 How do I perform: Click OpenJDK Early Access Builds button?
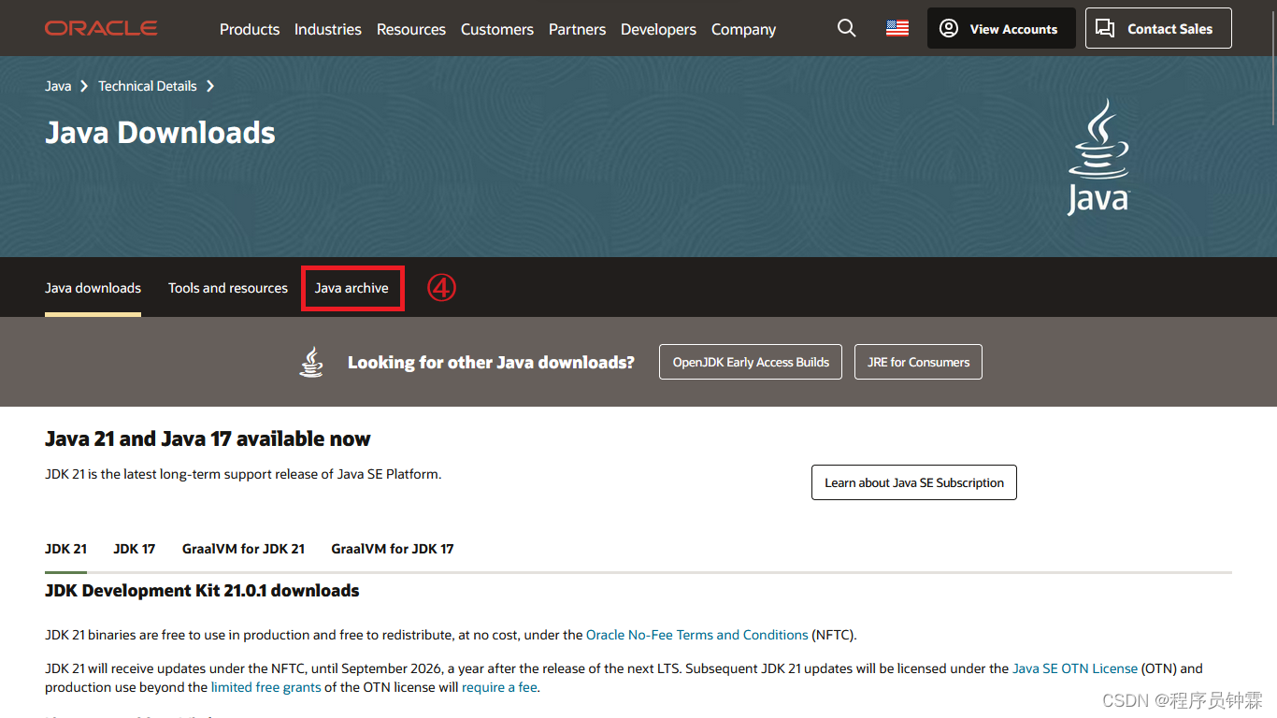(751, 362)
